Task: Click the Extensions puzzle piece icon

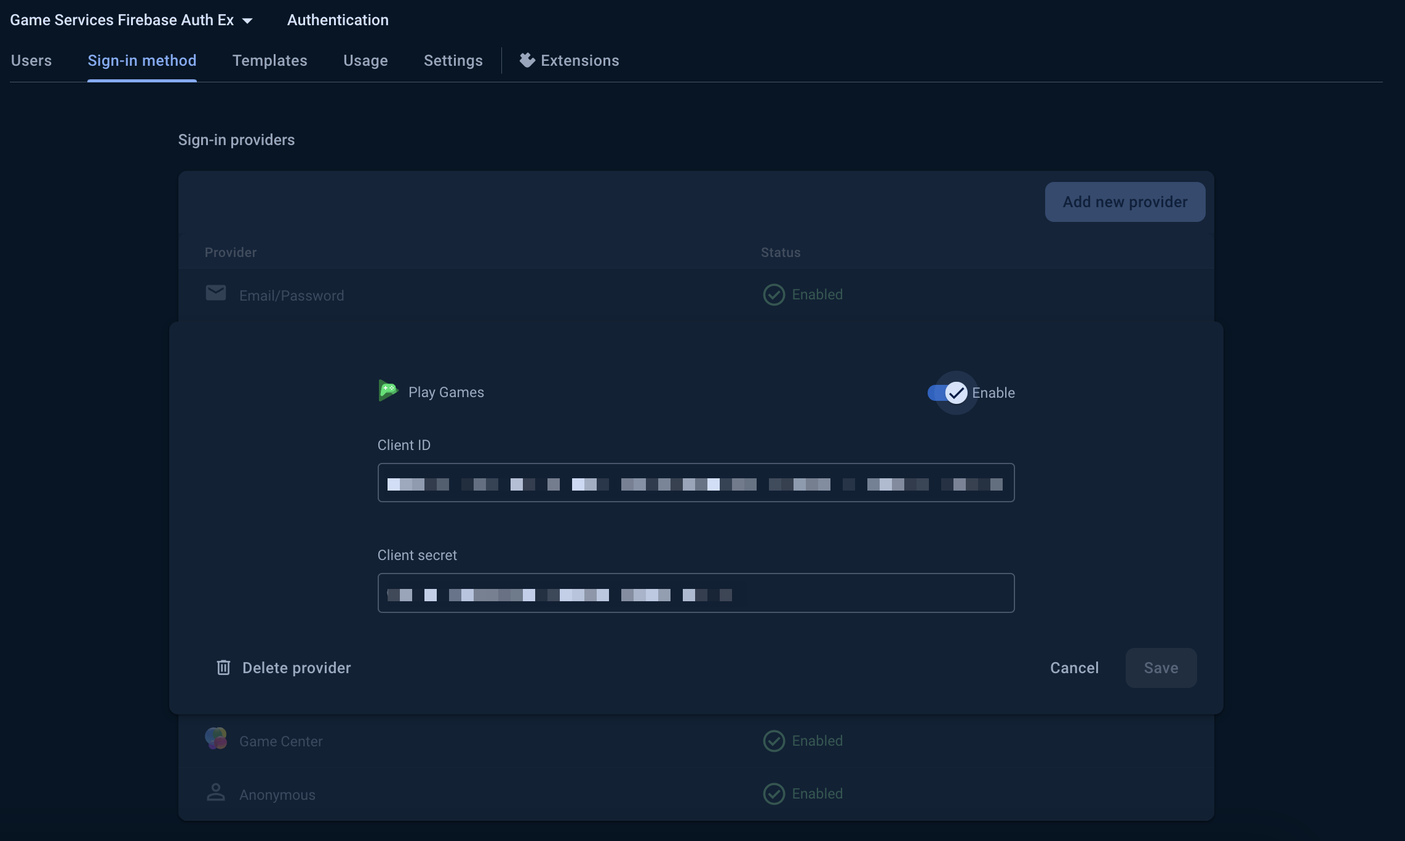Action: [525, 60]
